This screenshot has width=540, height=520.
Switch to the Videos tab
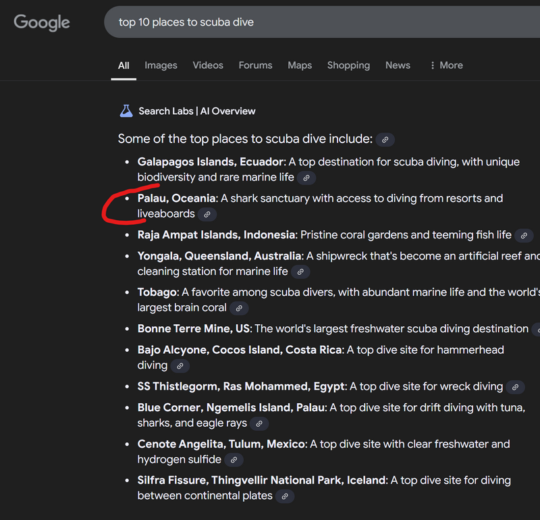click(208, 66)
